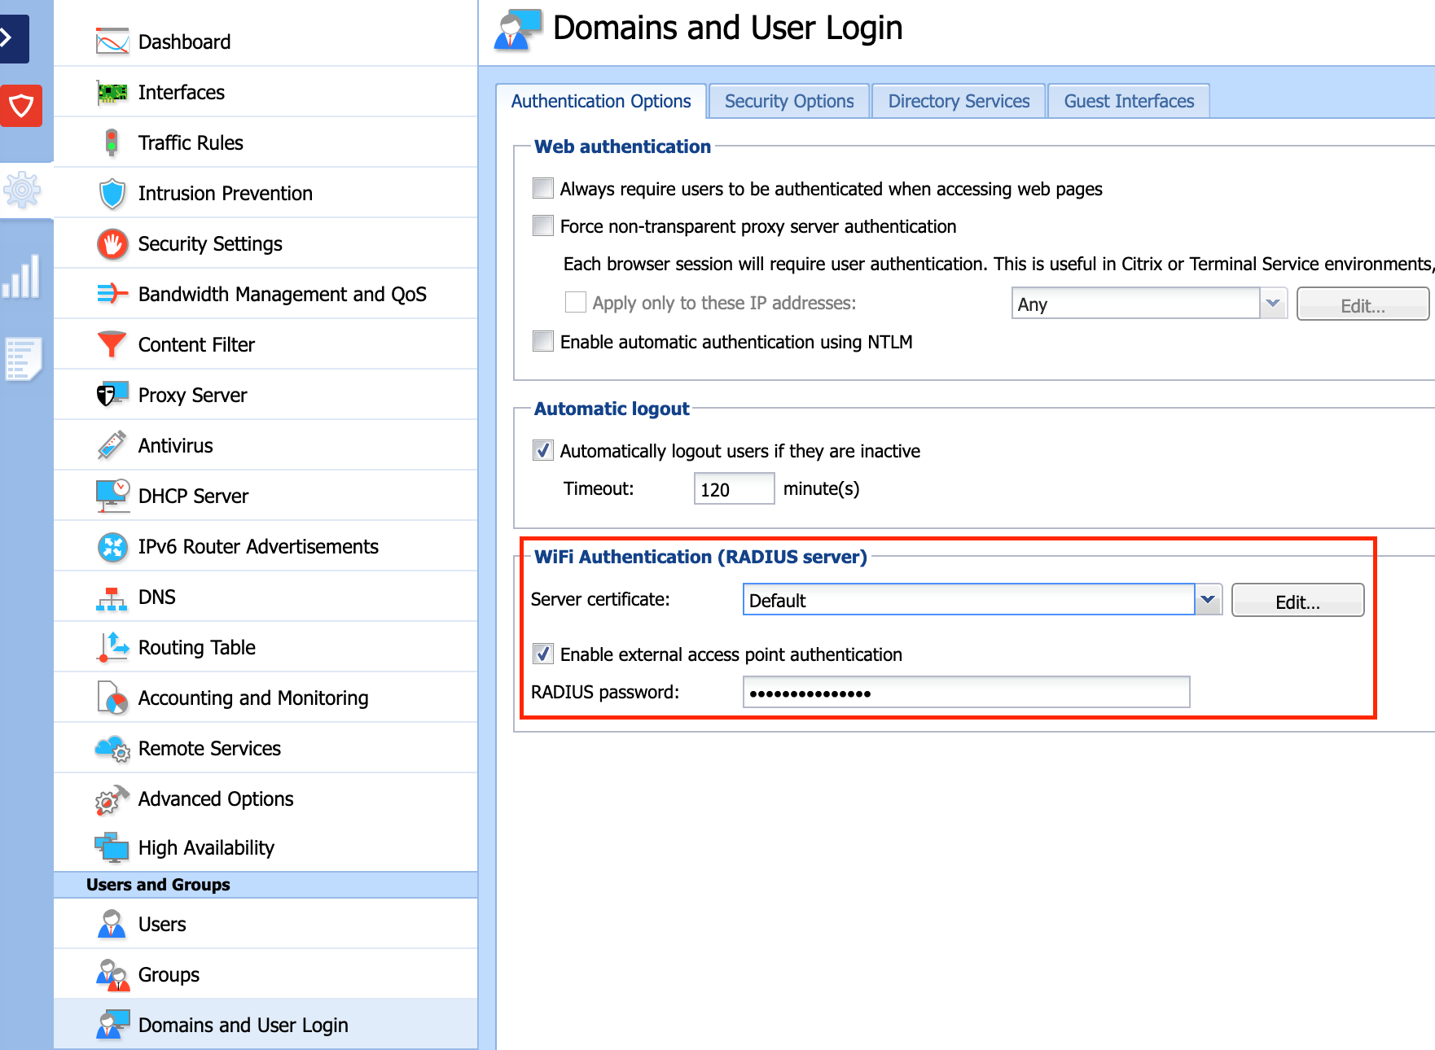Screen dimensions: 1435x1050
Task: Expand the Server certificate dropdown
Action: tap(1208, 600)
